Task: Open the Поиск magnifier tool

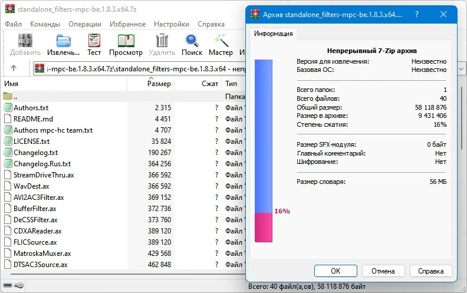Action: click(x=192, y=41)
